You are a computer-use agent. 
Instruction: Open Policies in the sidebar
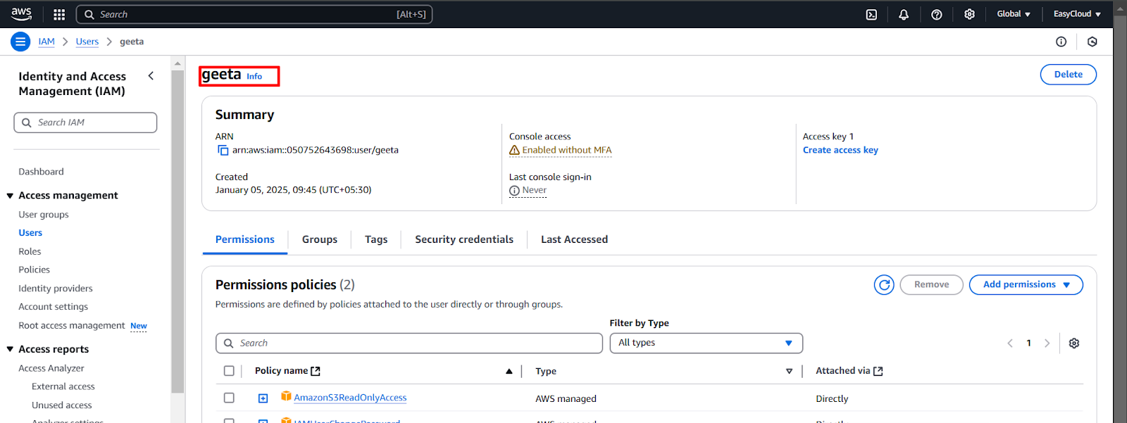34,270
